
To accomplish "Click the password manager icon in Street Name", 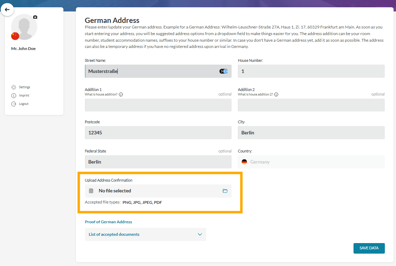I will click(224, 71).
